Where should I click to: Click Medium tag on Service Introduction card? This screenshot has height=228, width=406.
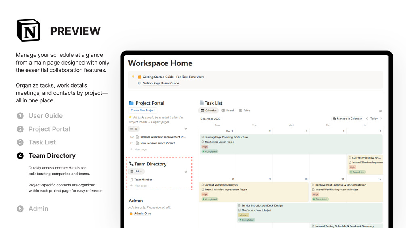pyautogui.click(x=244, y=215)
